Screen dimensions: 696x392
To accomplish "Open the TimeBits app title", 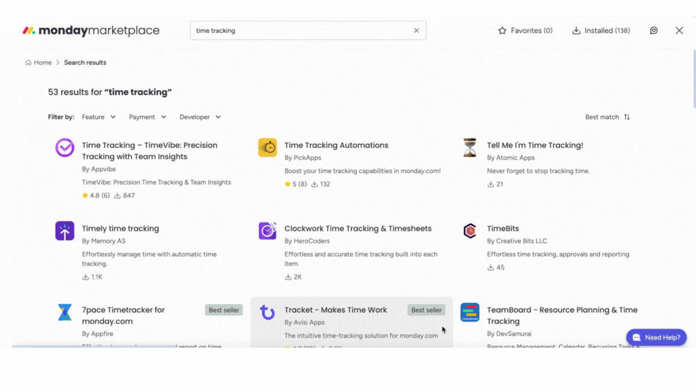I will pos(503,229).
